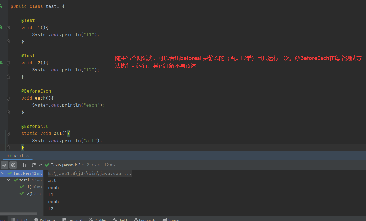Toggle show ignored tests button
Viewport: 366px width, 221px height.
pyautogui.click(x=13, y=165)
